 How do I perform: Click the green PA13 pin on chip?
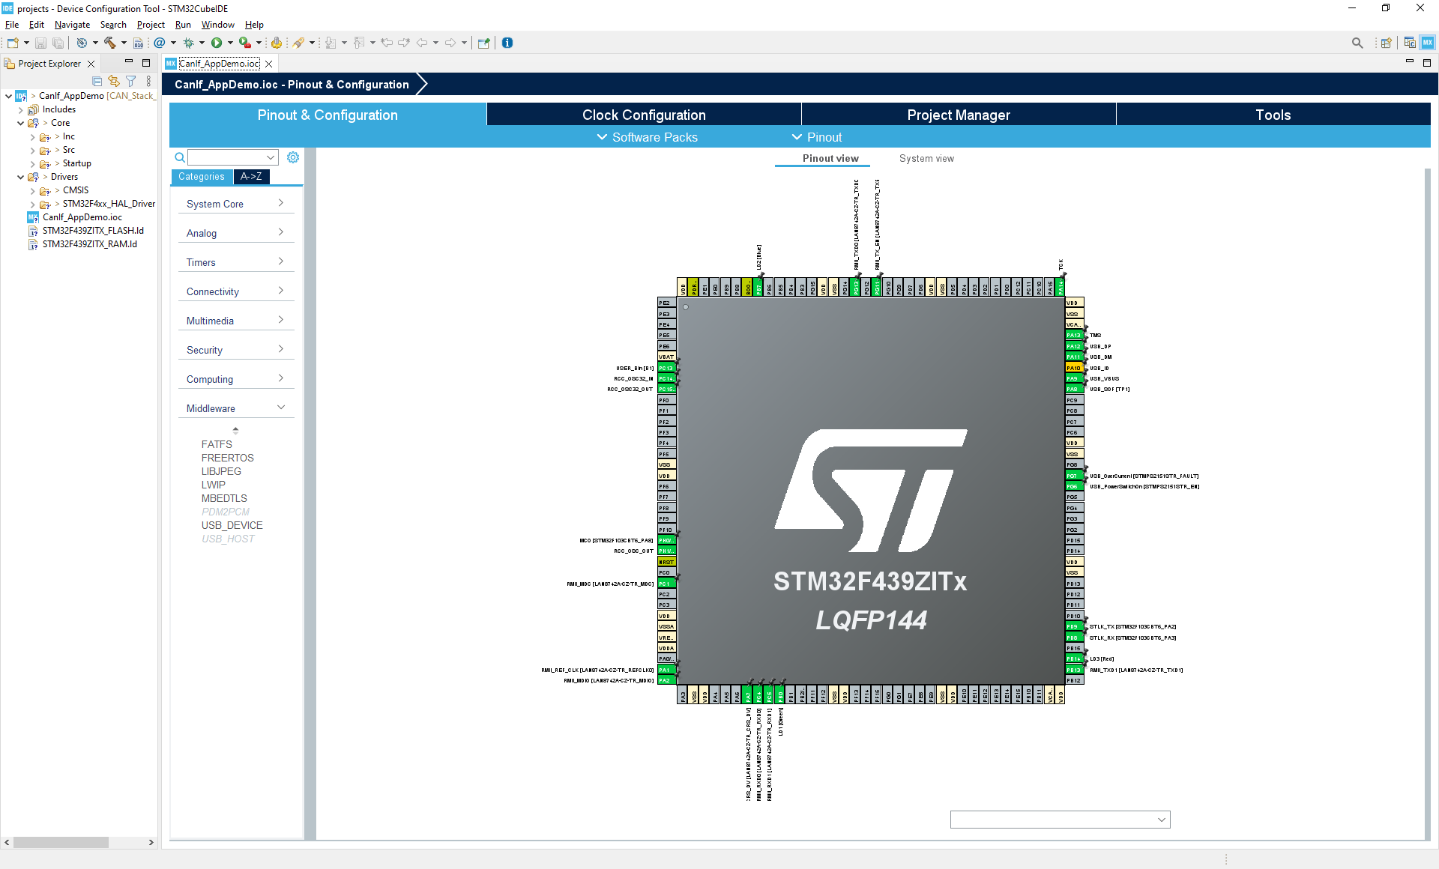point(1073,335)
